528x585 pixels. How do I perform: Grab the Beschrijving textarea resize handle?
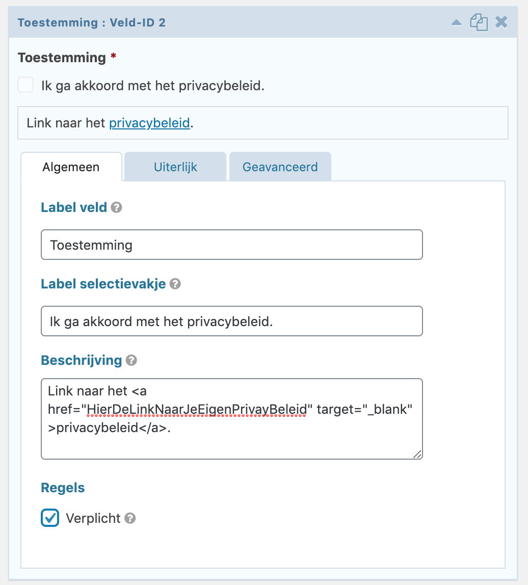(x=417, y=454)
